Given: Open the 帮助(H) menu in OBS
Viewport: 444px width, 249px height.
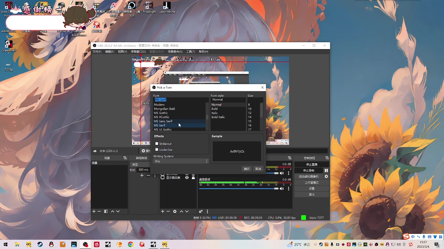Looking at the screenshot, I should pos(204,52).
